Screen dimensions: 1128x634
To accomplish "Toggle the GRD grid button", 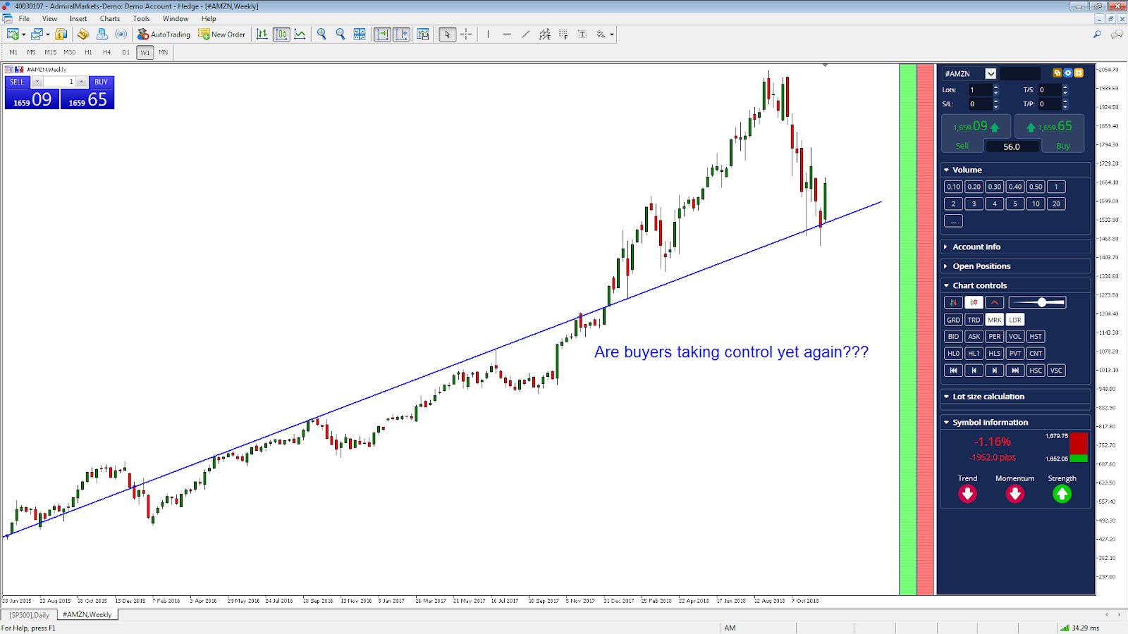I will coord(953,320).
